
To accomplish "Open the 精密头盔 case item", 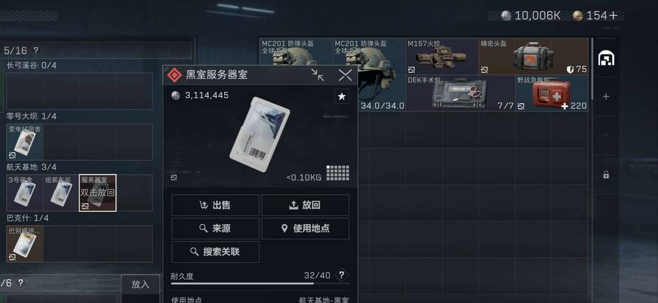I will point(534,57).
